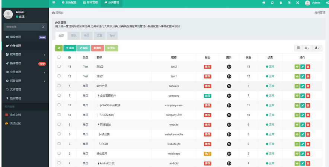
Task: Open 交流社区 link in sidebar
Action: pos(25,123)
